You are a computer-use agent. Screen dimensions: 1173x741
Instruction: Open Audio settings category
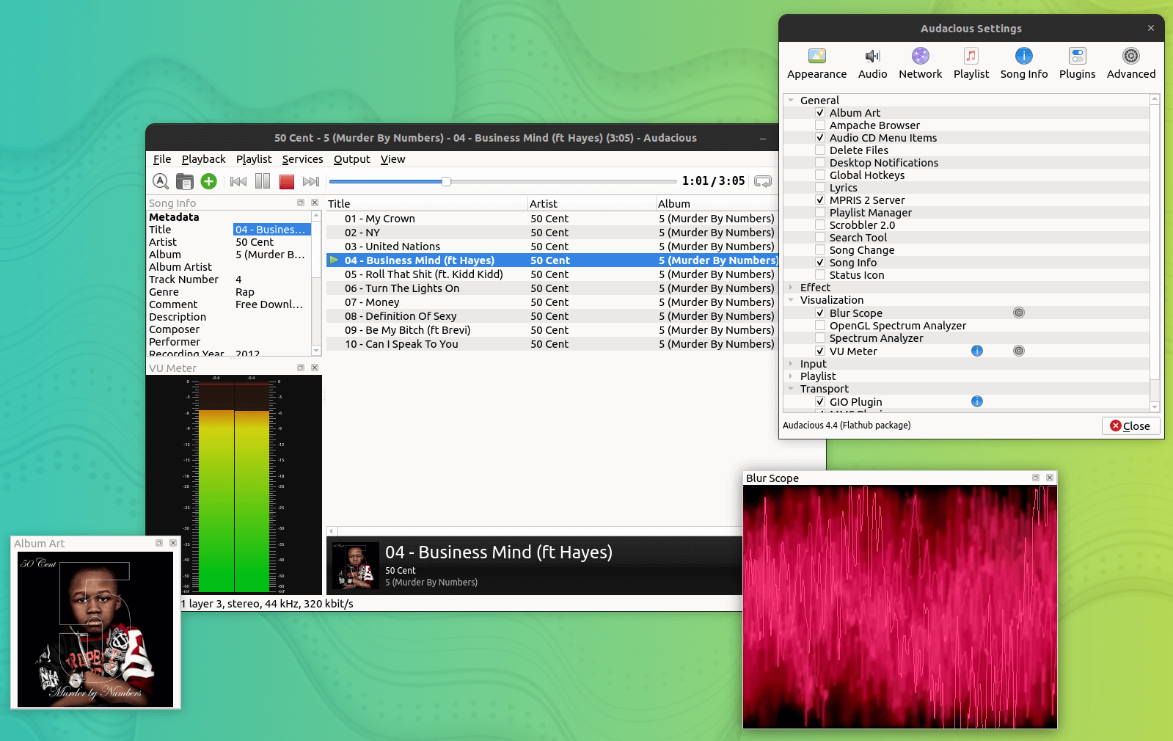pyautogui.click(x=872, y=64)
